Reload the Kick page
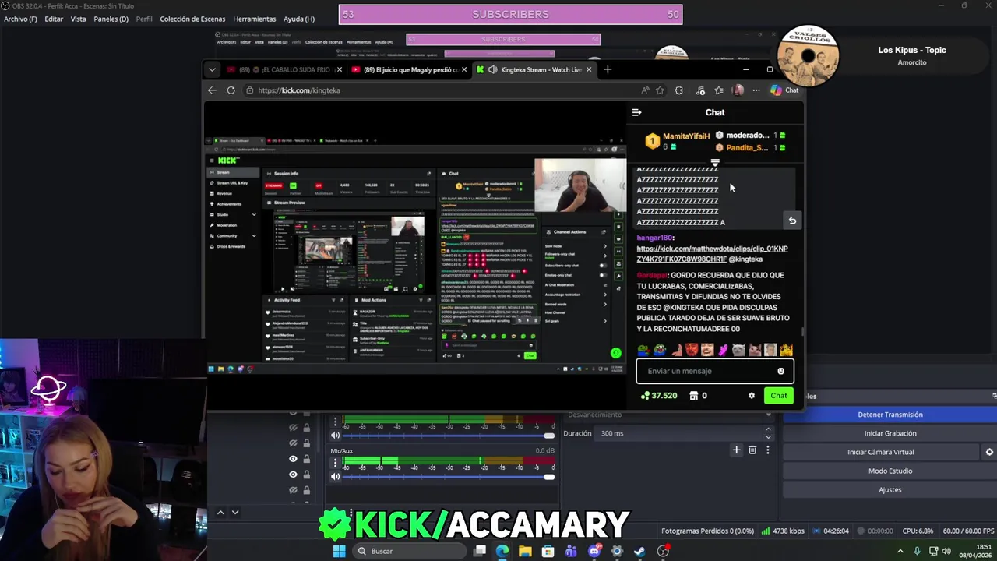997x561 pixels. [x=231, y=90]
